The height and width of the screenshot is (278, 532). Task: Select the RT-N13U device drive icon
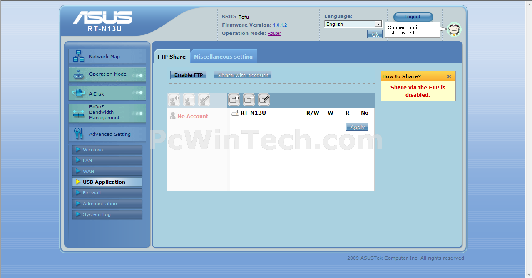point(235,113)
